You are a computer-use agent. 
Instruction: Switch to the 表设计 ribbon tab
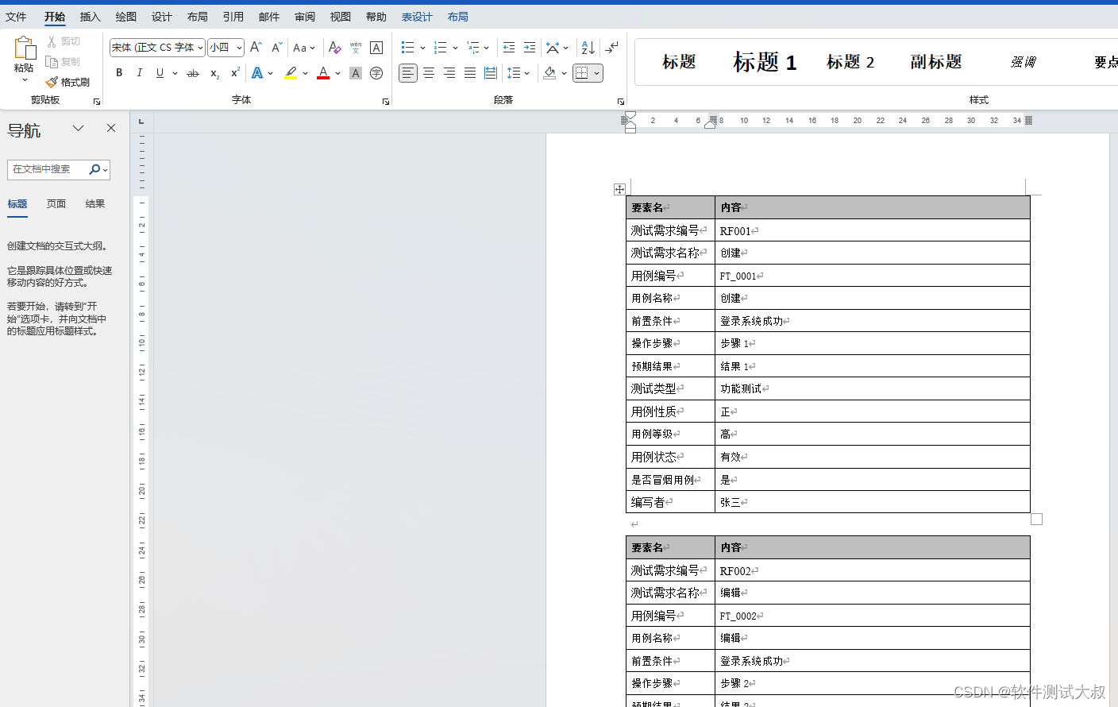417,17
